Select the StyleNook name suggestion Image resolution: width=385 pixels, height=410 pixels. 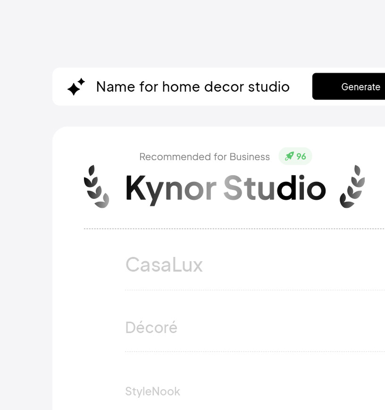[x=152, y=391]
